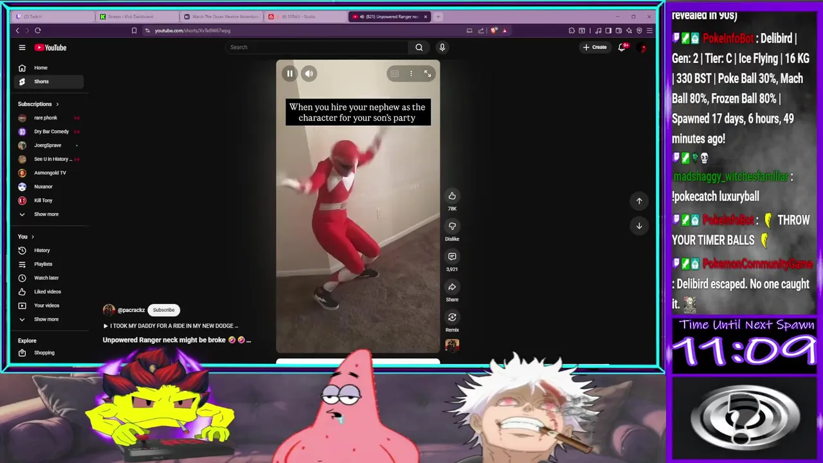
Task: Open JoergSprave channel
Action: [x=49, y=145]
